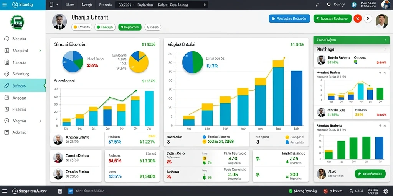Image resolution: width=393 pixels, height=196 pixels.
Task: Expand the Mogroia sidebar chevron
Action: (x=40, y=121)
